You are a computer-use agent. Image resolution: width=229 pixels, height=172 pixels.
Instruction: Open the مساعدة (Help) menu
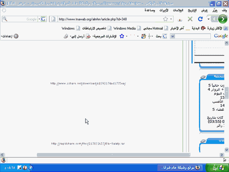point(150,10)
